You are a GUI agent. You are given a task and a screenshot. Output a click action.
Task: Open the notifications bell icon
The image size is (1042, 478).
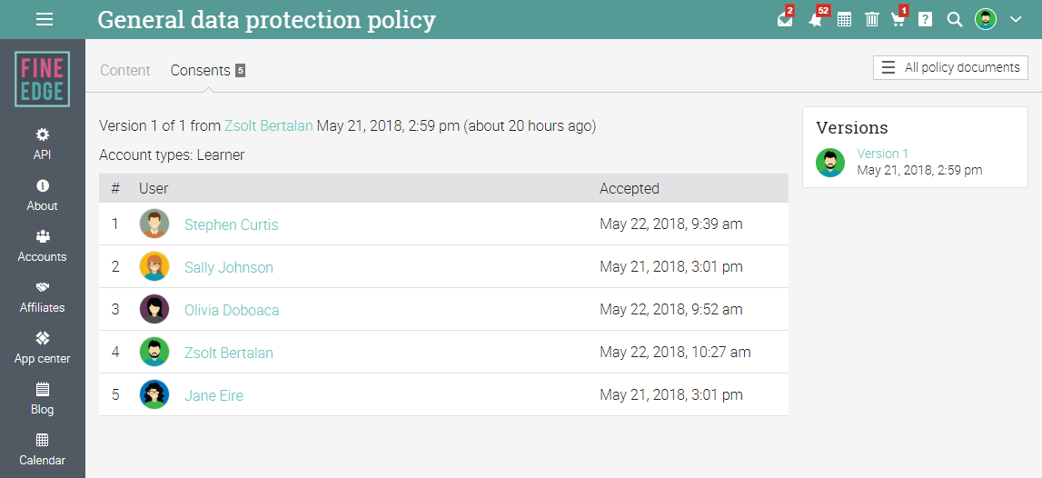point(815,20)
